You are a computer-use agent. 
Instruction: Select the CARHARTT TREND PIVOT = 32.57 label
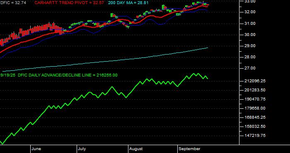(69, 3)
